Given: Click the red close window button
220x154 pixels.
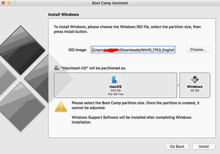Looking at the screenshot, I should [x=3, y=3].
